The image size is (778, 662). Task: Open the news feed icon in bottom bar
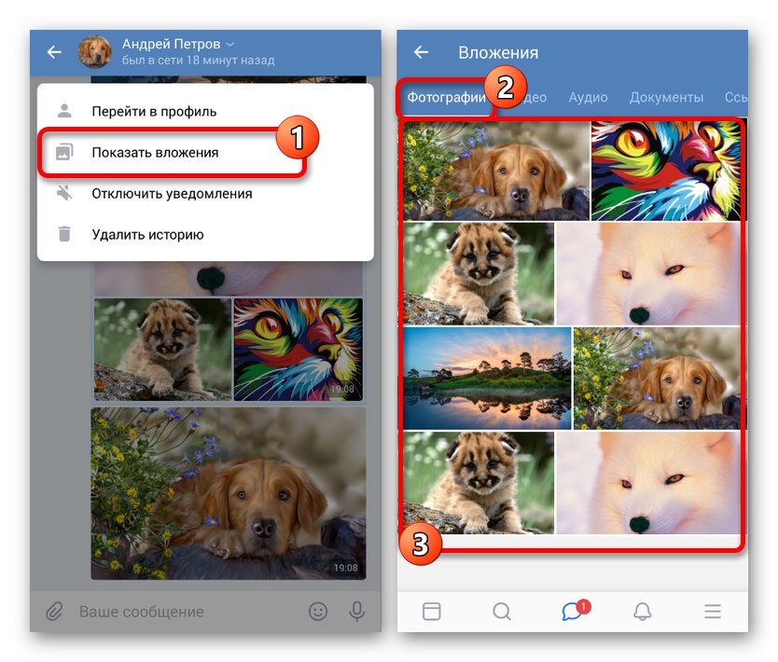coord(431,611)
